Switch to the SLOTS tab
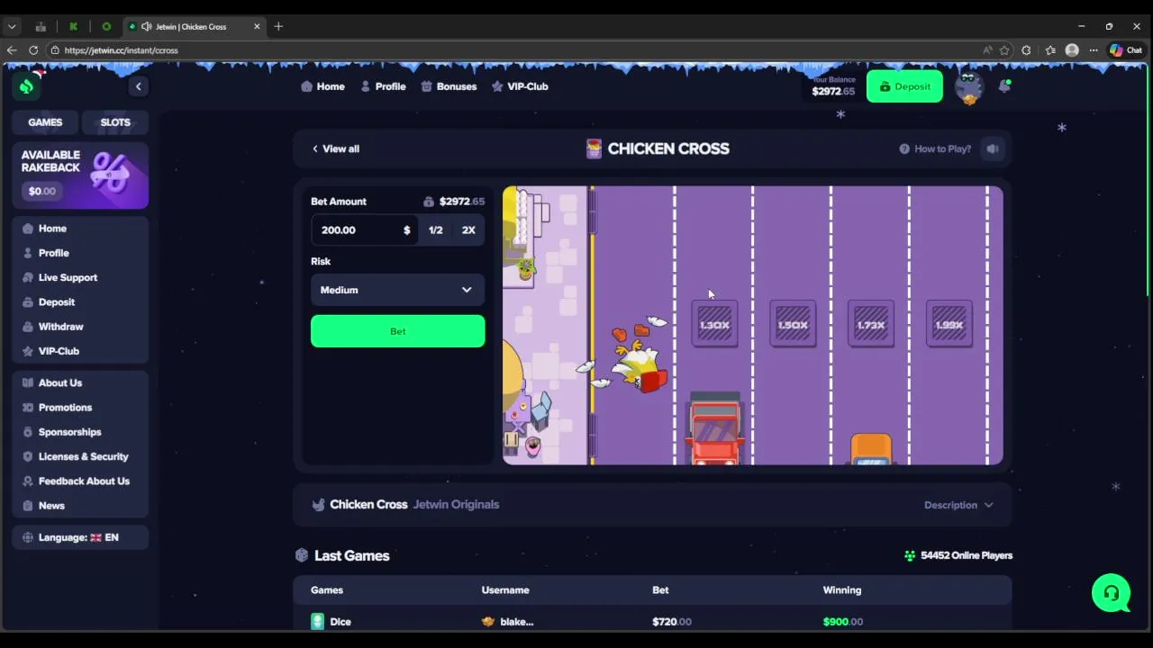The height and width of the screenshot is (648, 1153). pos(115,122)
